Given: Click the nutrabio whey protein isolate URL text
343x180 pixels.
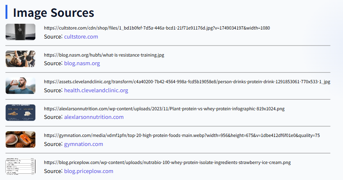Looking at the screenshot, I should pyautogui.click(x=167, y=162).
